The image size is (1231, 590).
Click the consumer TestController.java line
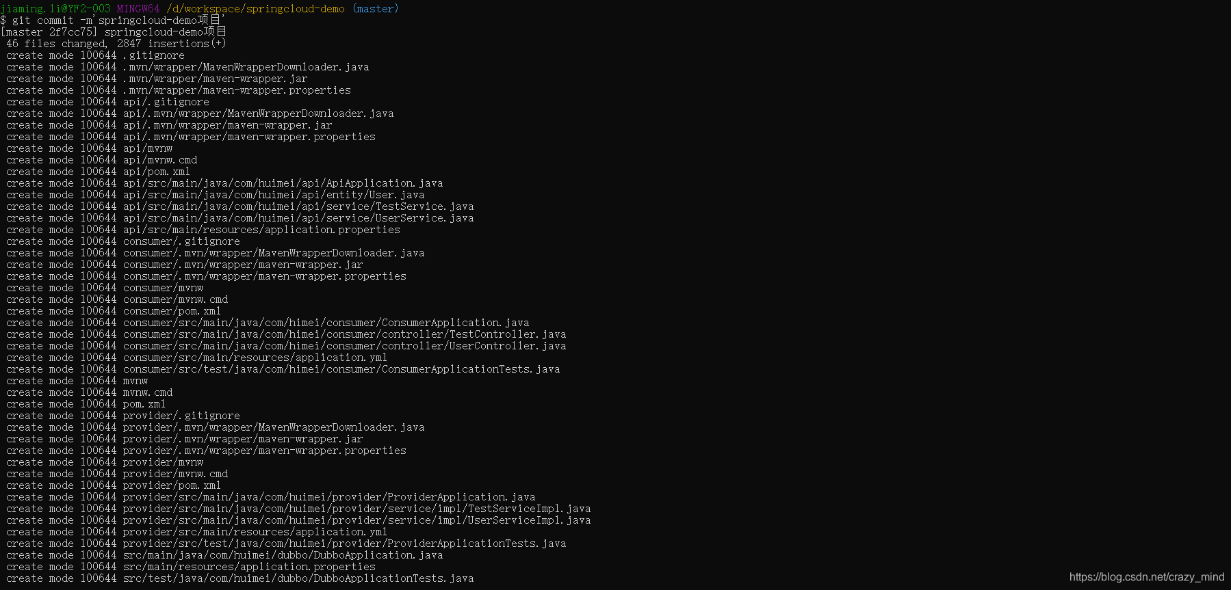click(x=286, y=334)
